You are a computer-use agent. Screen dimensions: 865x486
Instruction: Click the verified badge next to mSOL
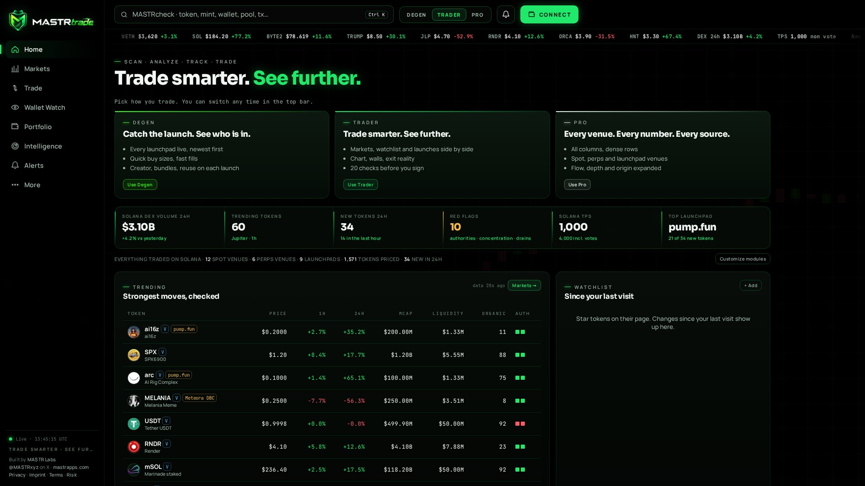point(167,467)
